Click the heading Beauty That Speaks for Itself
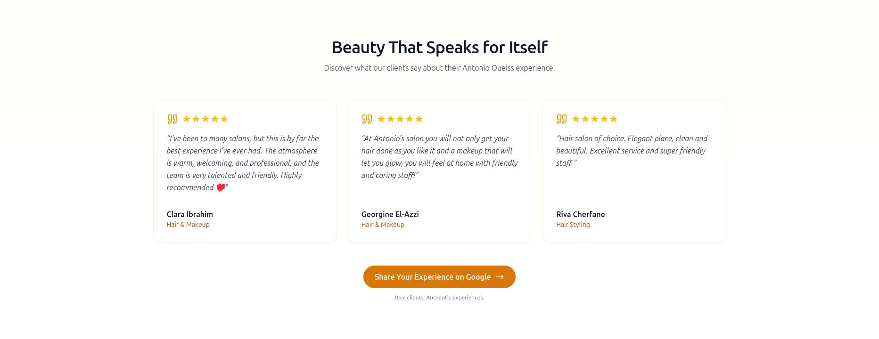This screenshot has width=879, height=339. (x=439, y=47)
